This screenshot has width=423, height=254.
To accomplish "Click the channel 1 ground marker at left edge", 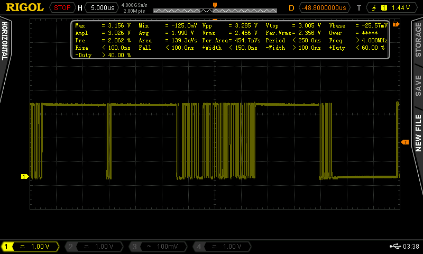I will 25,177.
